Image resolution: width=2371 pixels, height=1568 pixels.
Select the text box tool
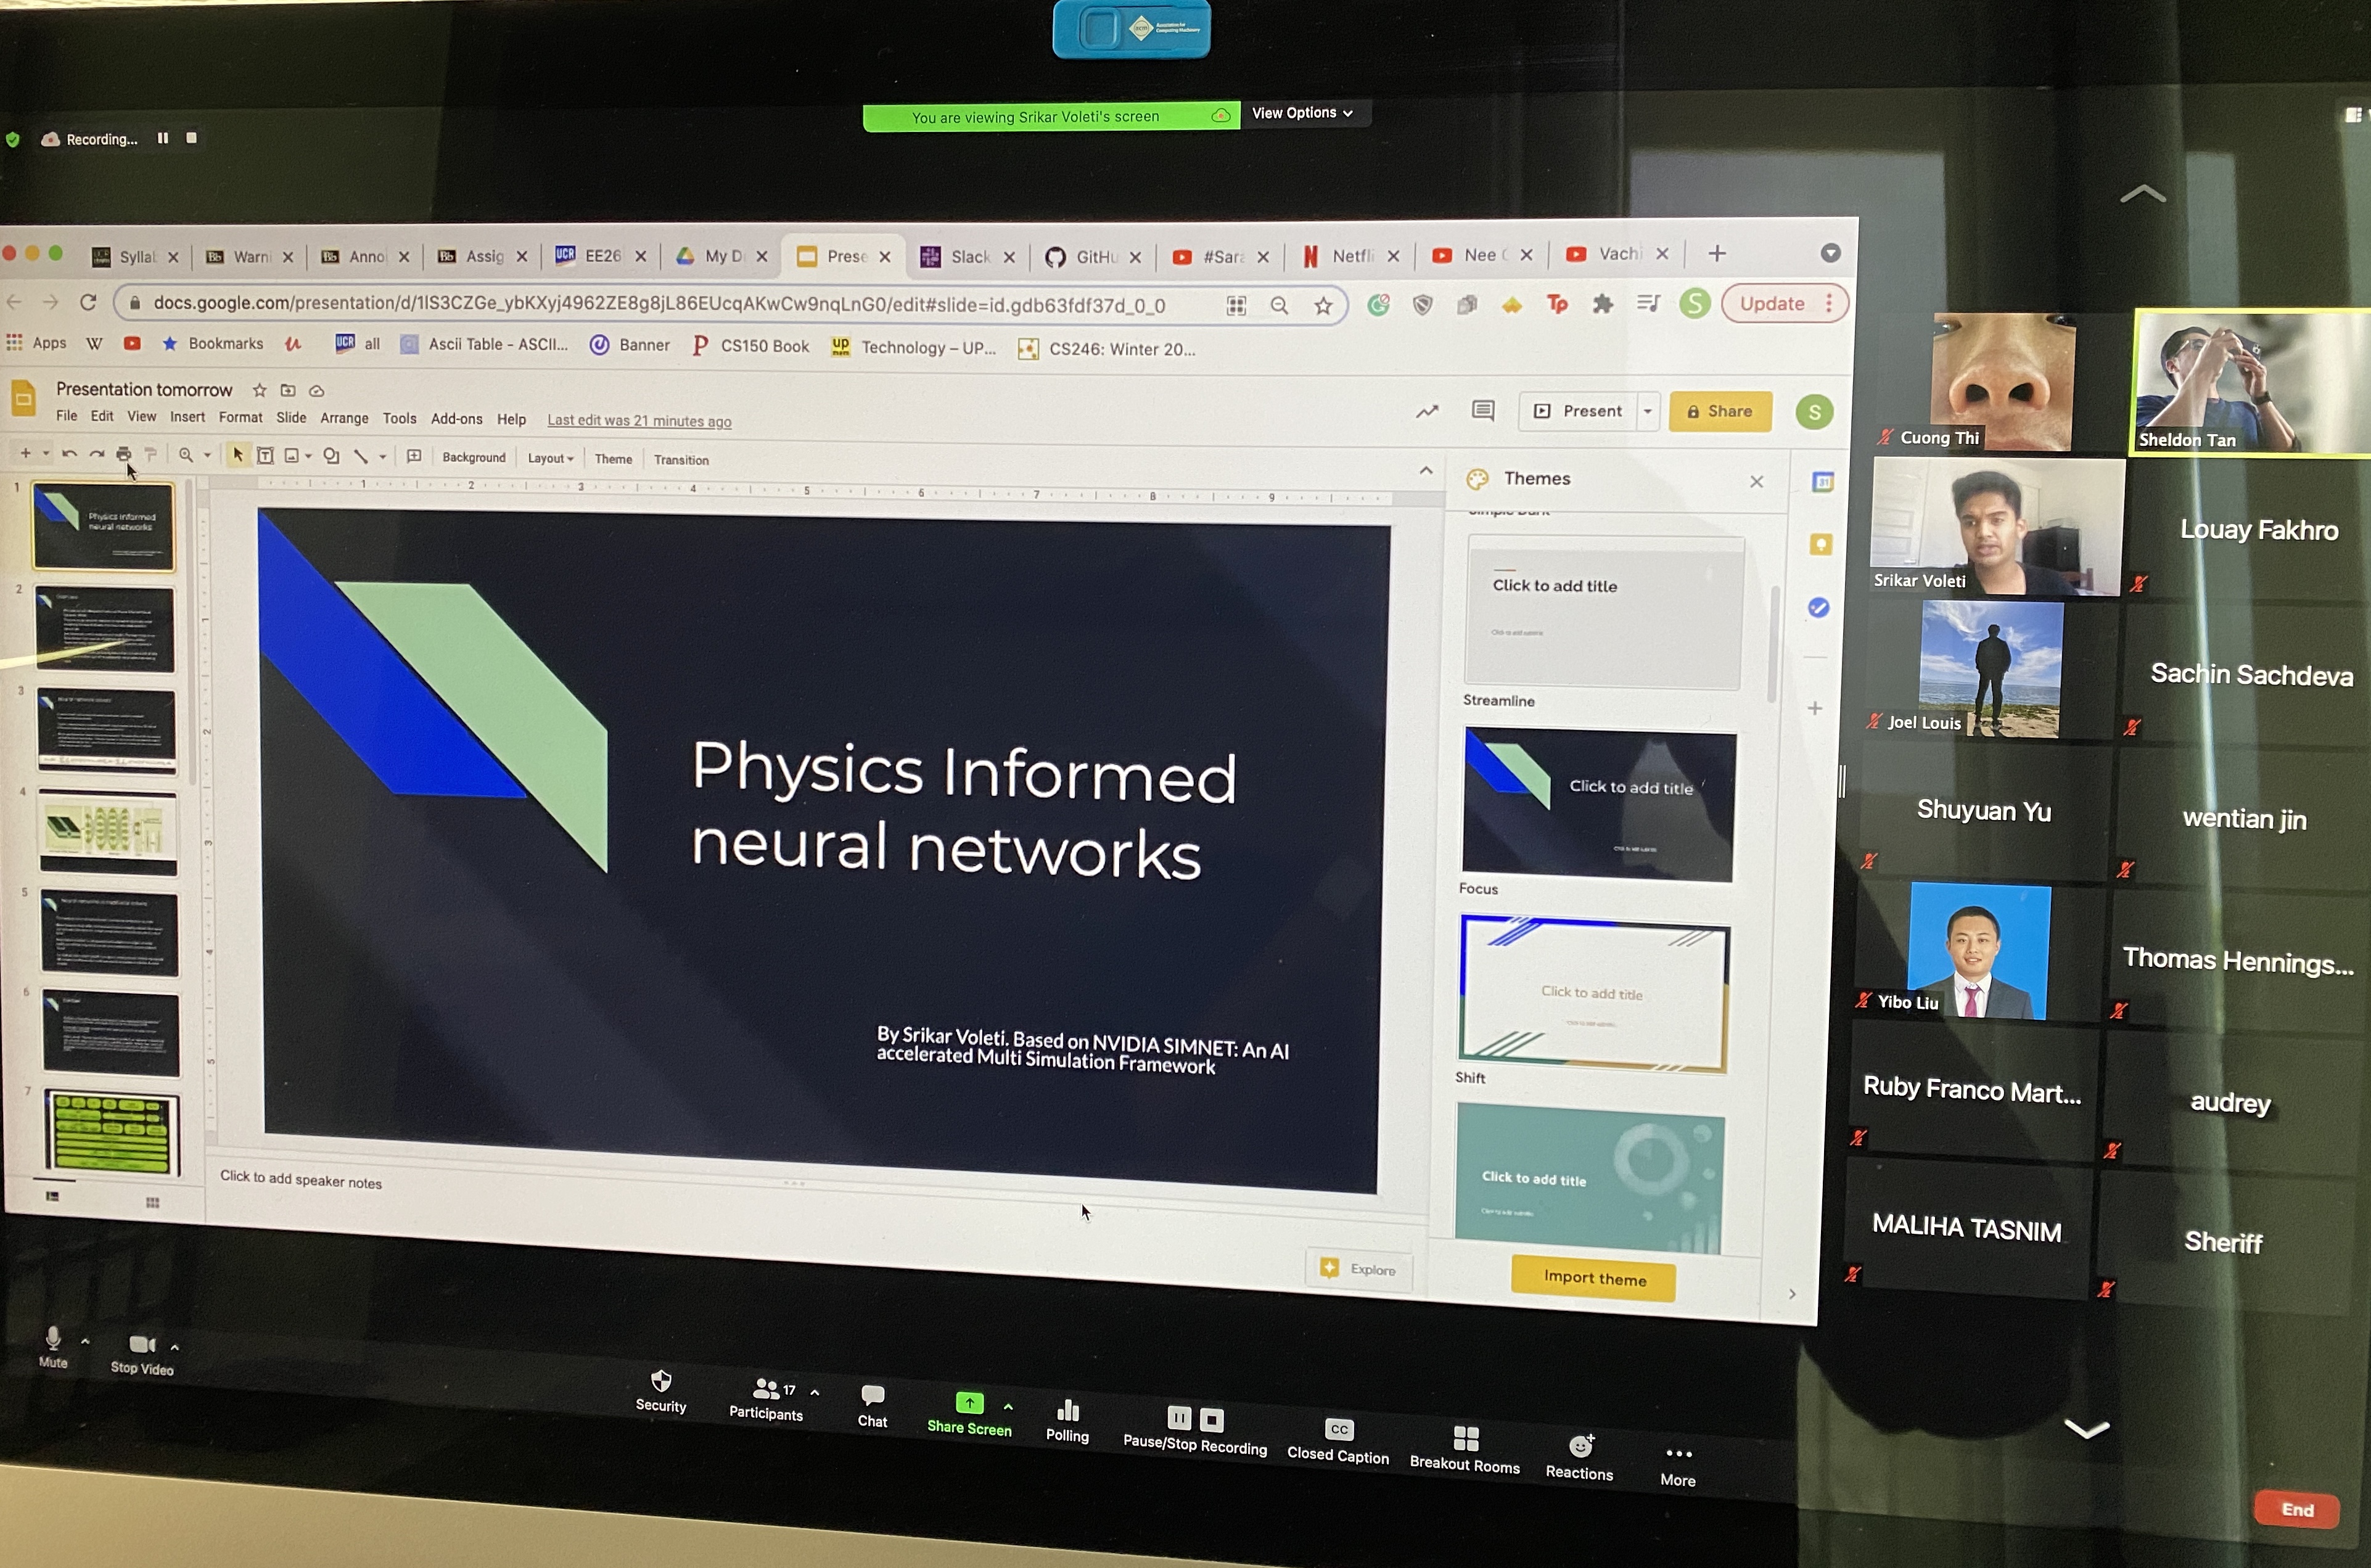(x=265, y=456)
